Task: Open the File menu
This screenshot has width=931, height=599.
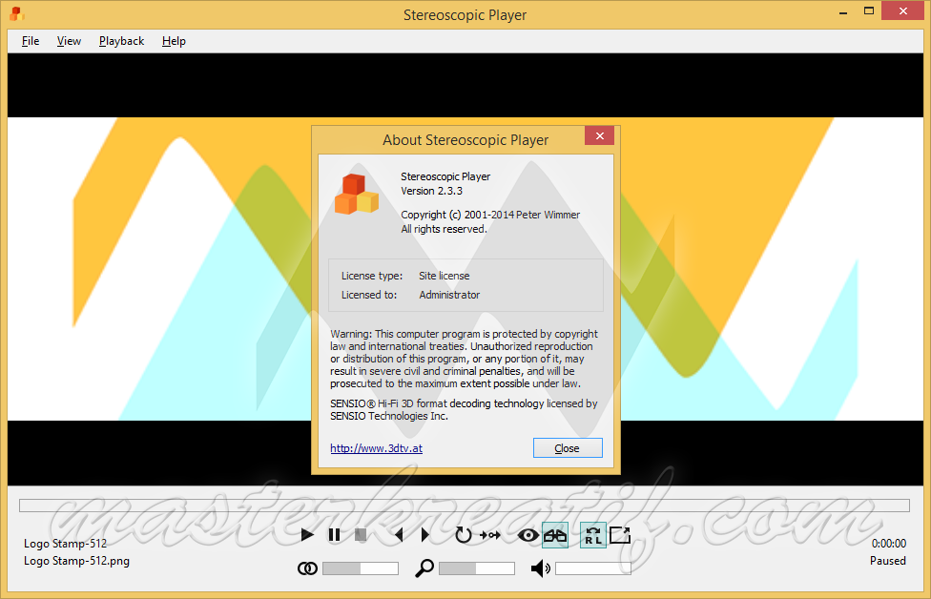Action: (x=31, y=41)
